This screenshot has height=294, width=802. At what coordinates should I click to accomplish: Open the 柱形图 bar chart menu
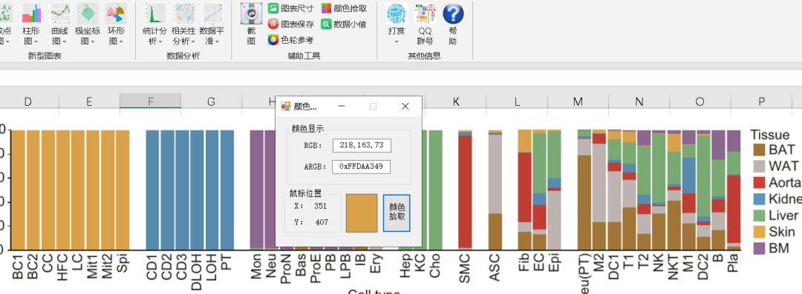31,24
